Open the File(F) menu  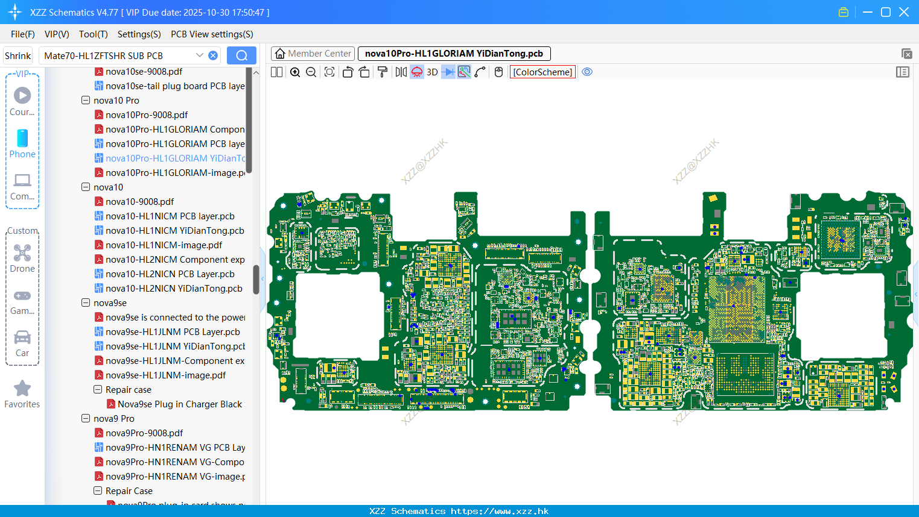(23, 34)
